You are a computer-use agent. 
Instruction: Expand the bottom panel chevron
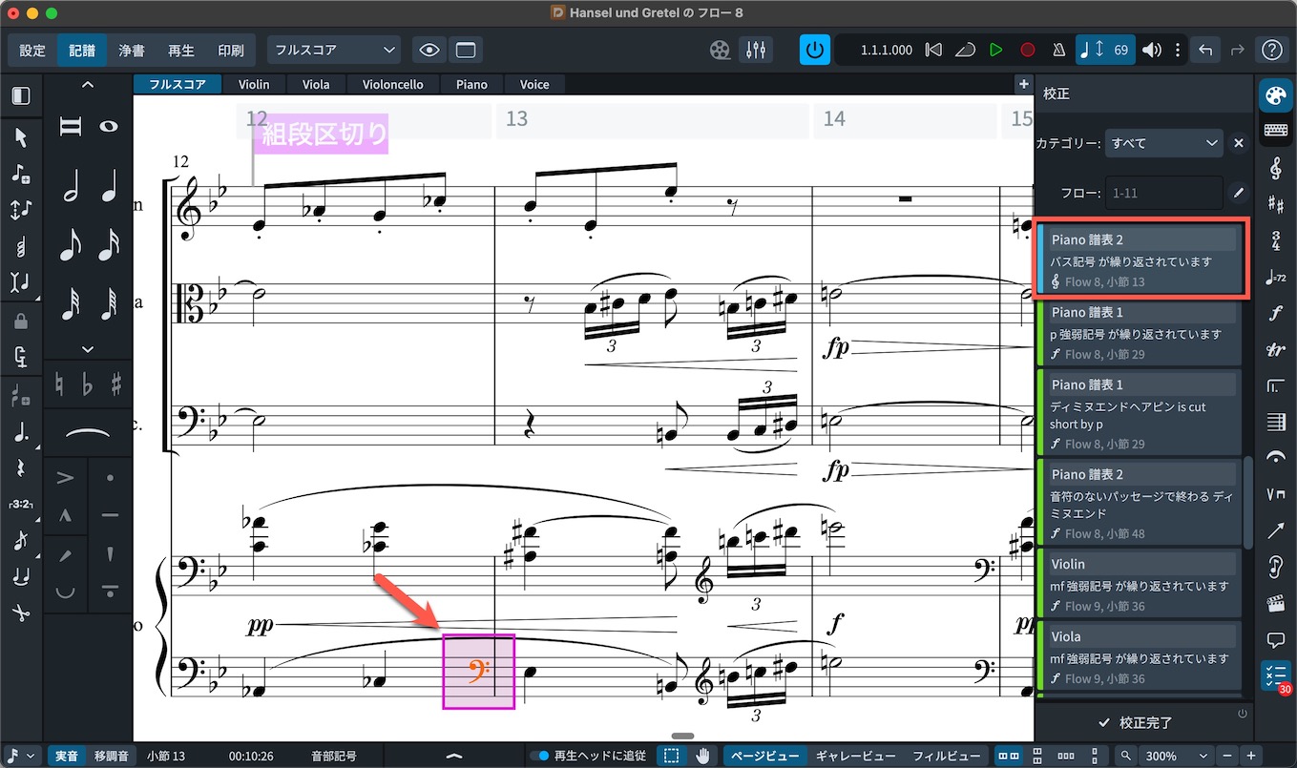coord(453,756)
